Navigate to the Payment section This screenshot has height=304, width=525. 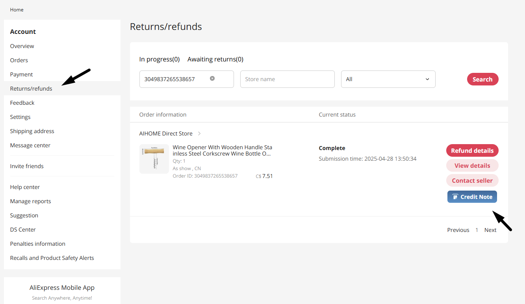(21, 74)
